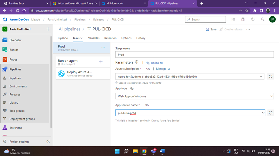Switch to the History tab

pos(141,38)
